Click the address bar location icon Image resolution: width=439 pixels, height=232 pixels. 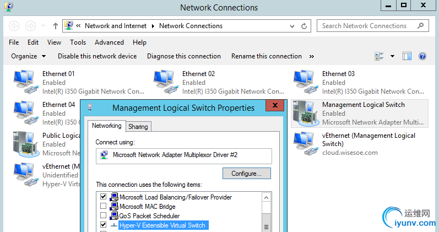click(69, 26)
